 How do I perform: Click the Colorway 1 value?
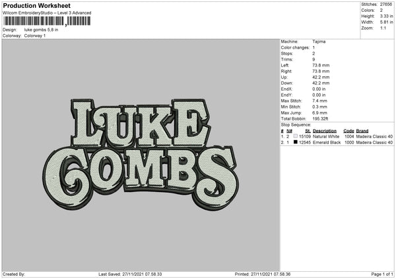pos(35,36)
